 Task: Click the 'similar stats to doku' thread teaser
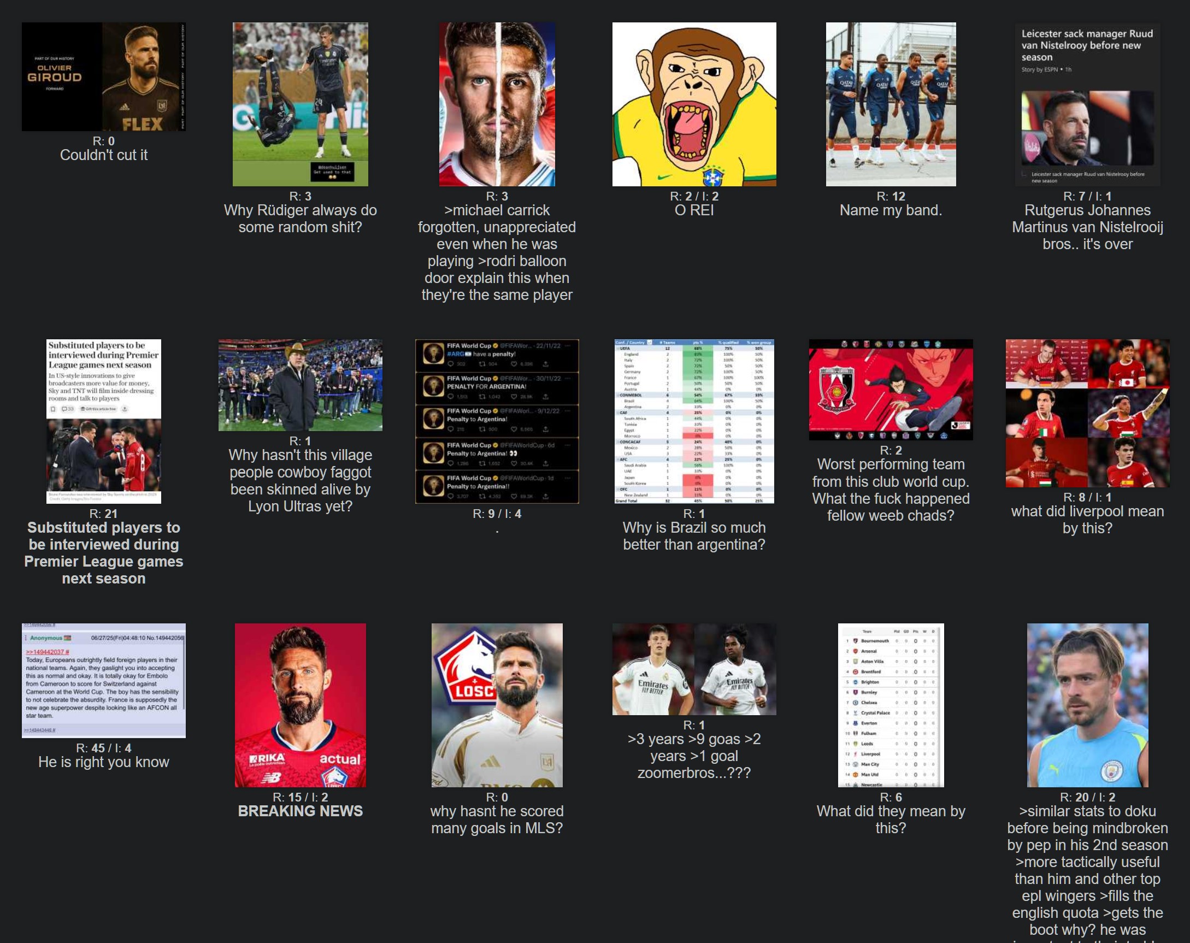click(x=1087, y=873)
